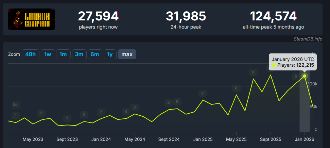The image size is (330, 148).
Task: Click event marker 5 right after Sept 2024
Action: point(177,102)
